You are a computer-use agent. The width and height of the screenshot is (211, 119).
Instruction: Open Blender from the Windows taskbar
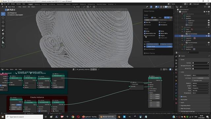107,117
